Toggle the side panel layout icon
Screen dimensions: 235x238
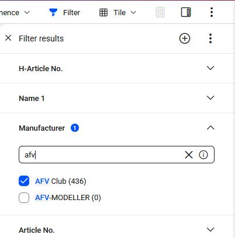(x=186, y=12)
